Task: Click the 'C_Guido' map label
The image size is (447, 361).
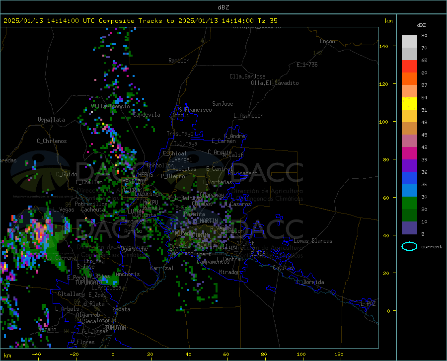Action: 67,174
